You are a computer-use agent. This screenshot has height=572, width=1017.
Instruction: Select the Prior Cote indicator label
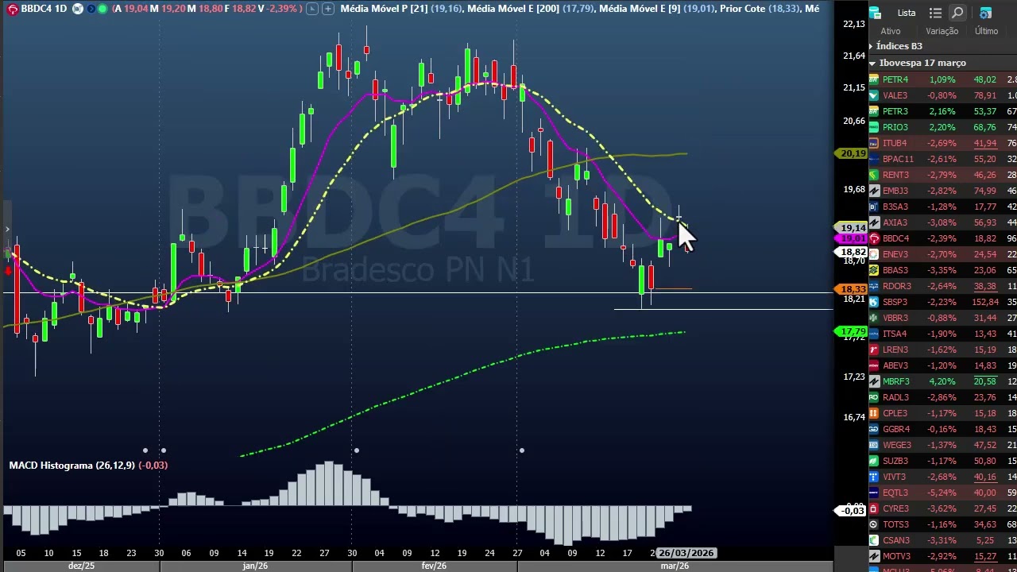[743, 9]
